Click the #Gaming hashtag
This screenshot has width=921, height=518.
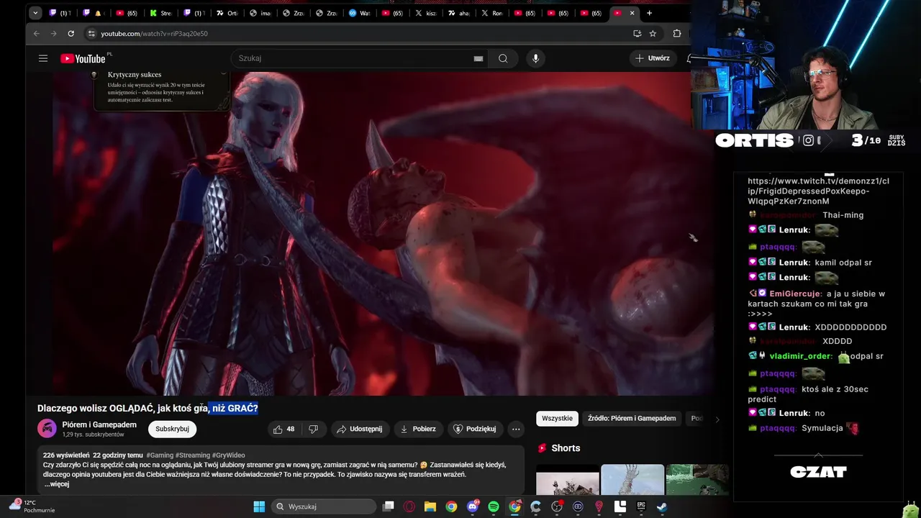pyautogui.click(x=160, y=455)
